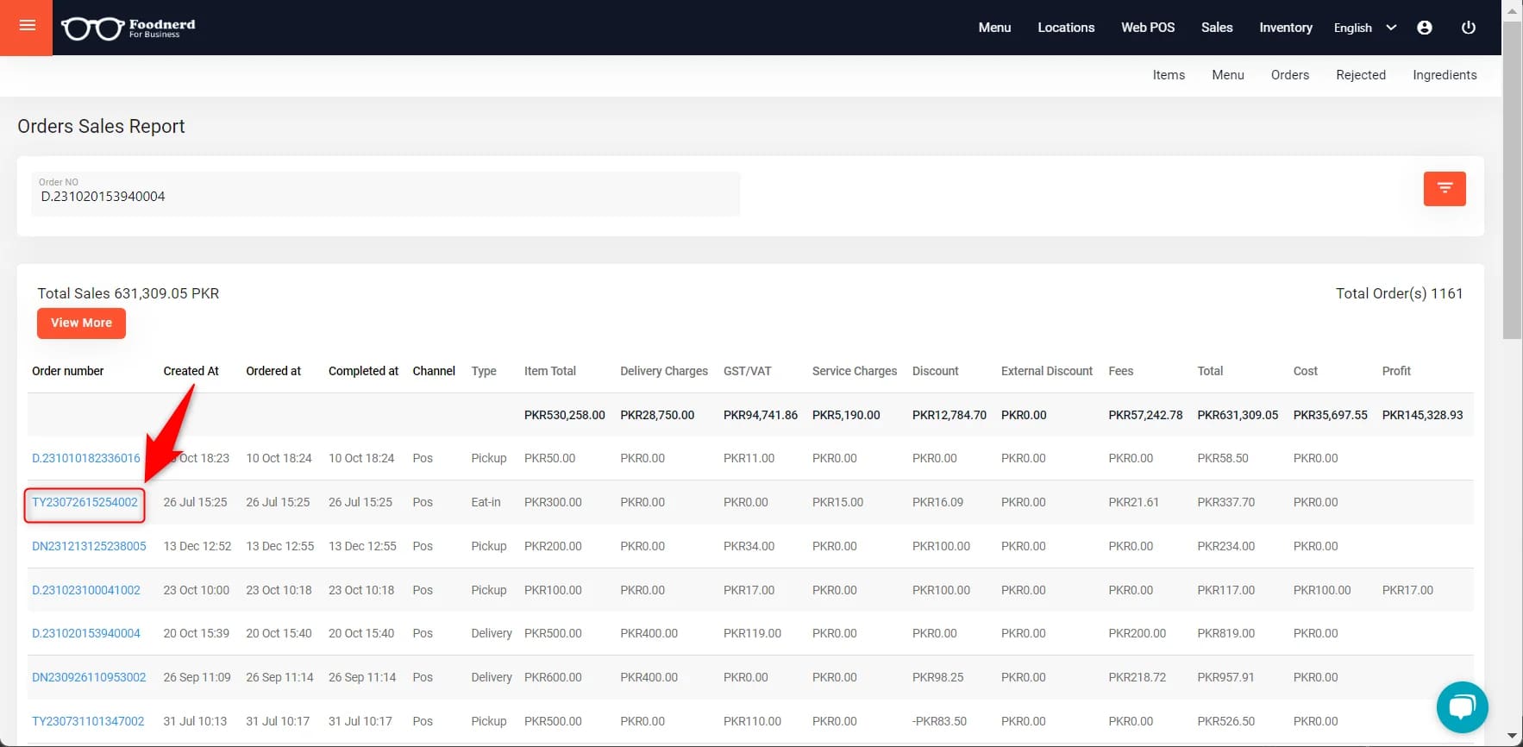Click the summary GST value PKR94,741.86
Screen dimensions: 1523x747
click(x=761, y=415)
